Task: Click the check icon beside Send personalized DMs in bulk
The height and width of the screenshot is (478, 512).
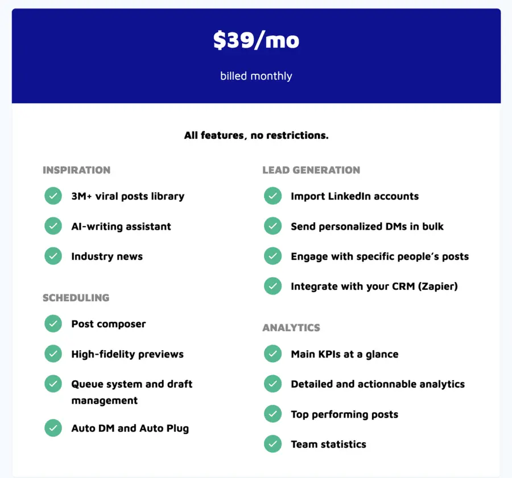Action: [x=272, y=226]
